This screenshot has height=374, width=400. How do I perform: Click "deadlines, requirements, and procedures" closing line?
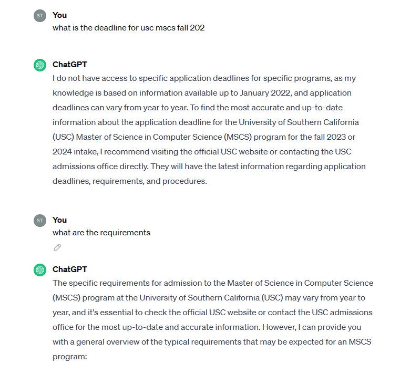130,181
